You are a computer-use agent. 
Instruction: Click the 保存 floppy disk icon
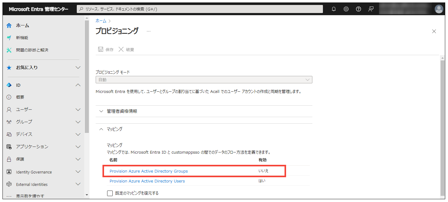pyautogui.click(x=101, y=50)
